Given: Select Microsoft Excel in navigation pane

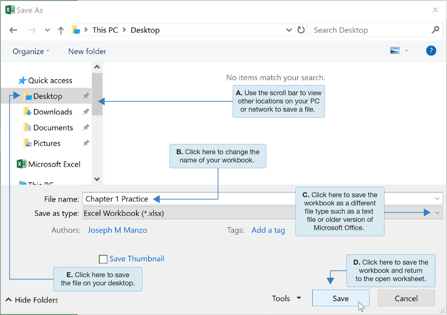Looking at the screenshot, I should (54, 164).
